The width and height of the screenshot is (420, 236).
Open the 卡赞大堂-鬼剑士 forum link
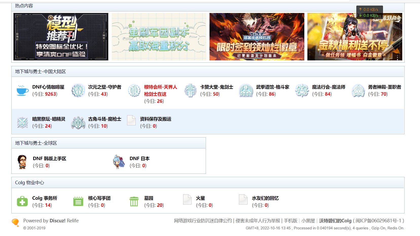(217, 87)
